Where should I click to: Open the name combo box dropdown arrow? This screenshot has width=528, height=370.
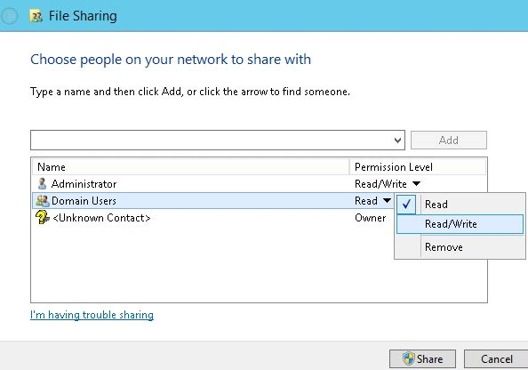397,141
